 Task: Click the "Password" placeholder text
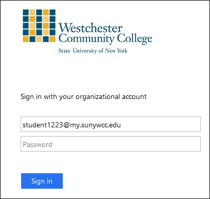[x=38, y=144]
